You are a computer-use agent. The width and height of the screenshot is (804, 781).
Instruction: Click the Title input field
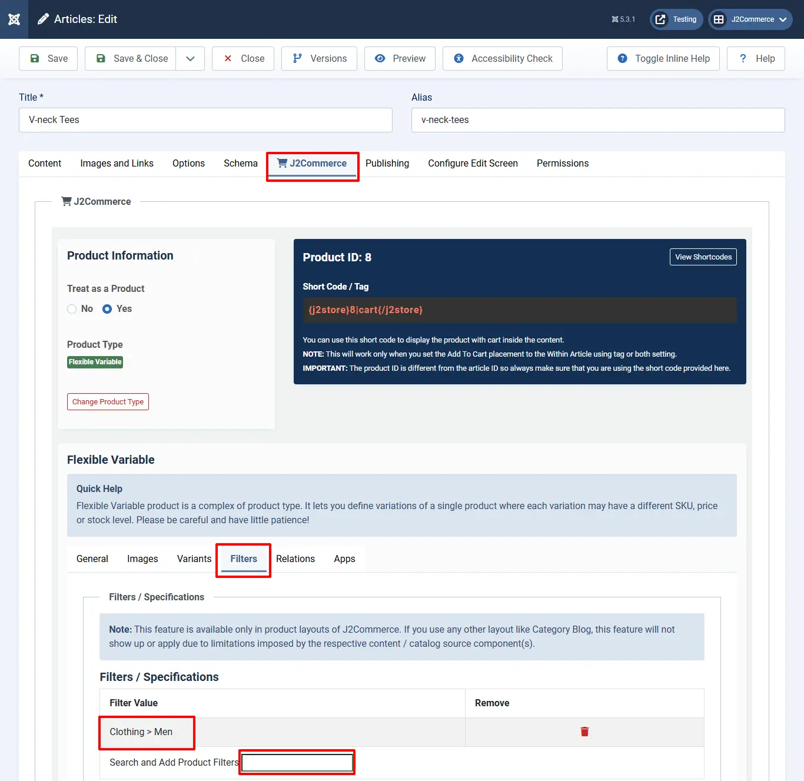coord(205,120)
